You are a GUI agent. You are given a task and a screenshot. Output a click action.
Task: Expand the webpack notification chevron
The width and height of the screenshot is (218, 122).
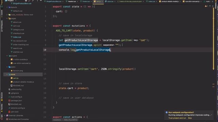point(212,115)
